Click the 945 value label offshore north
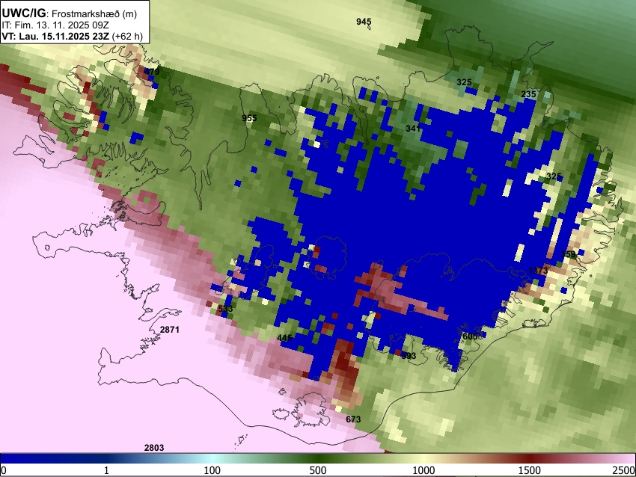The width and height of the screenshot is (636, 477). [364, 22]
